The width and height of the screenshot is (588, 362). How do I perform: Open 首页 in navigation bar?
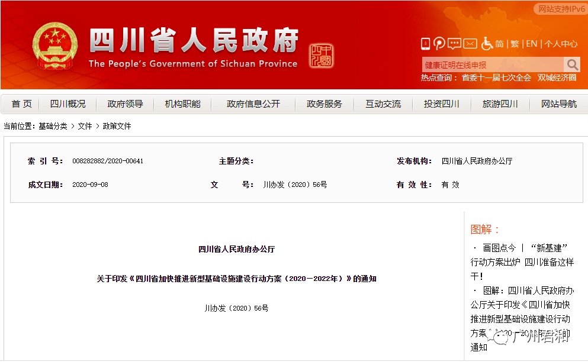coord(22,104)
